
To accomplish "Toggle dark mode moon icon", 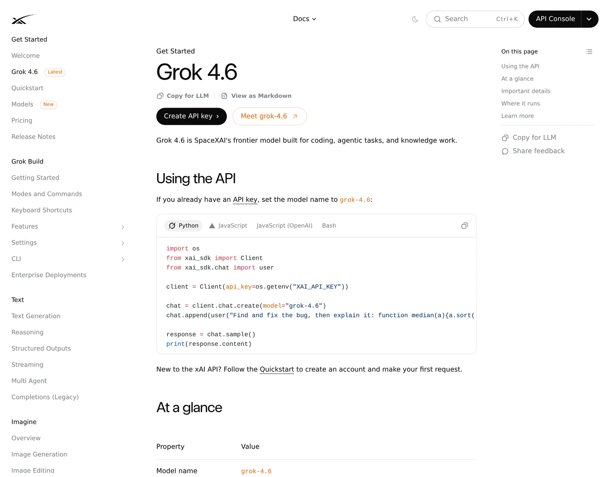I will click(415, 19).
